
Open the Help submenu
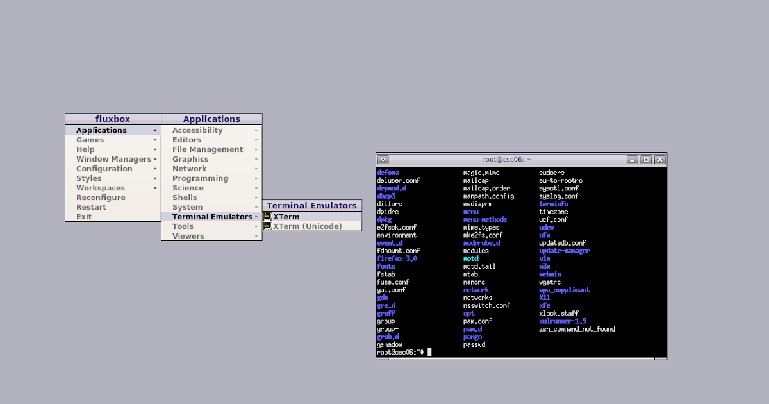pos(113,149)
